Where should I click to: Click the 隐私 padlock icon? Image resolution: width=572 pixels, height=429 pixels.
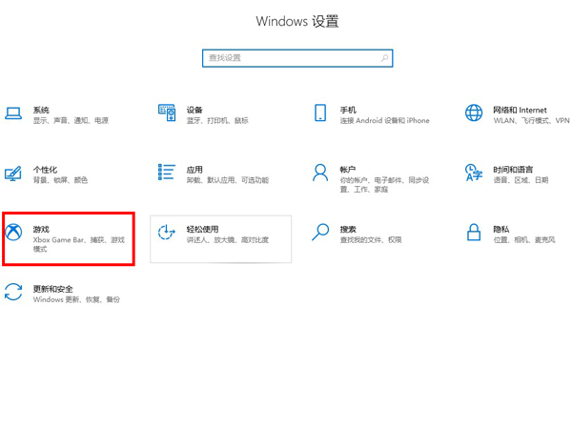click(x=474, y=232)
